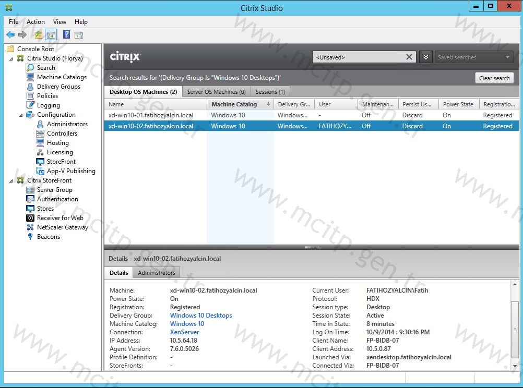Switch to the Server OS Machines (0) tab
Viewport: 523px width, 388px height.
pos(216,92)
